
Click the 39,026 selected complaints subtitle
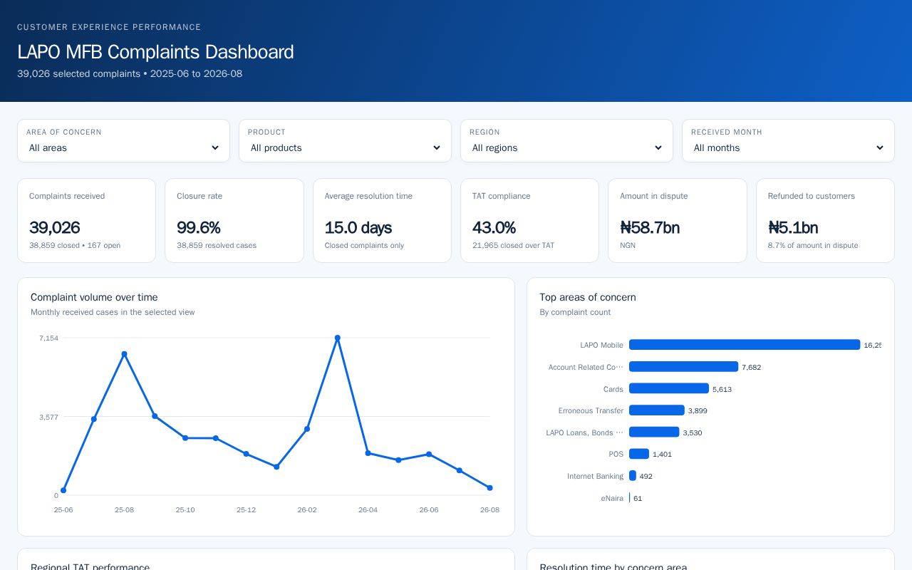[130, 73]
